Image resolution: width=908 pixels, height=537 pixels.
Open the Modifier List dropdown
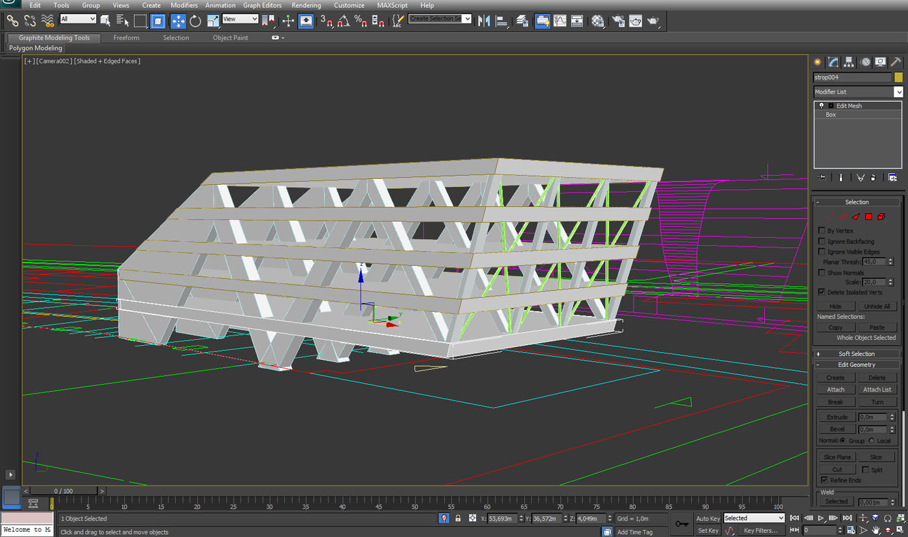tap(898, 92)
